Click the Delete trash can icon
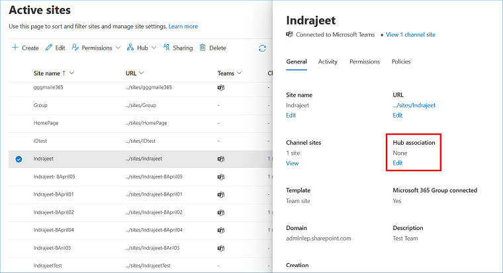The width and height of the screenshot is (503, 273). tap(203, 48)
